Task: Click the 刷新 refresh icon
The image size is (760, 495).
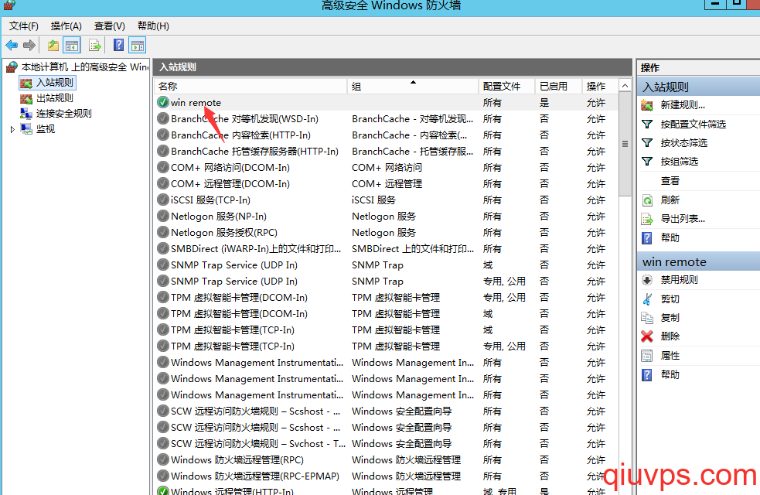Action: tap(647, 200)
